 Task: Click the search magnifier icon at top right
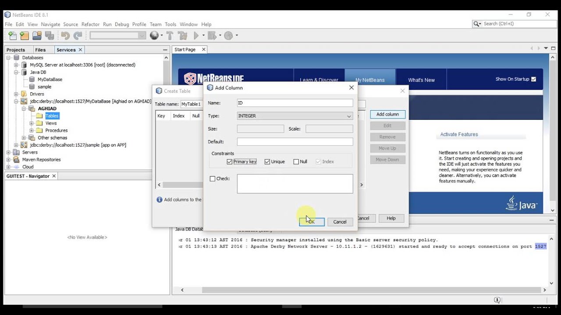coord(477,24)
